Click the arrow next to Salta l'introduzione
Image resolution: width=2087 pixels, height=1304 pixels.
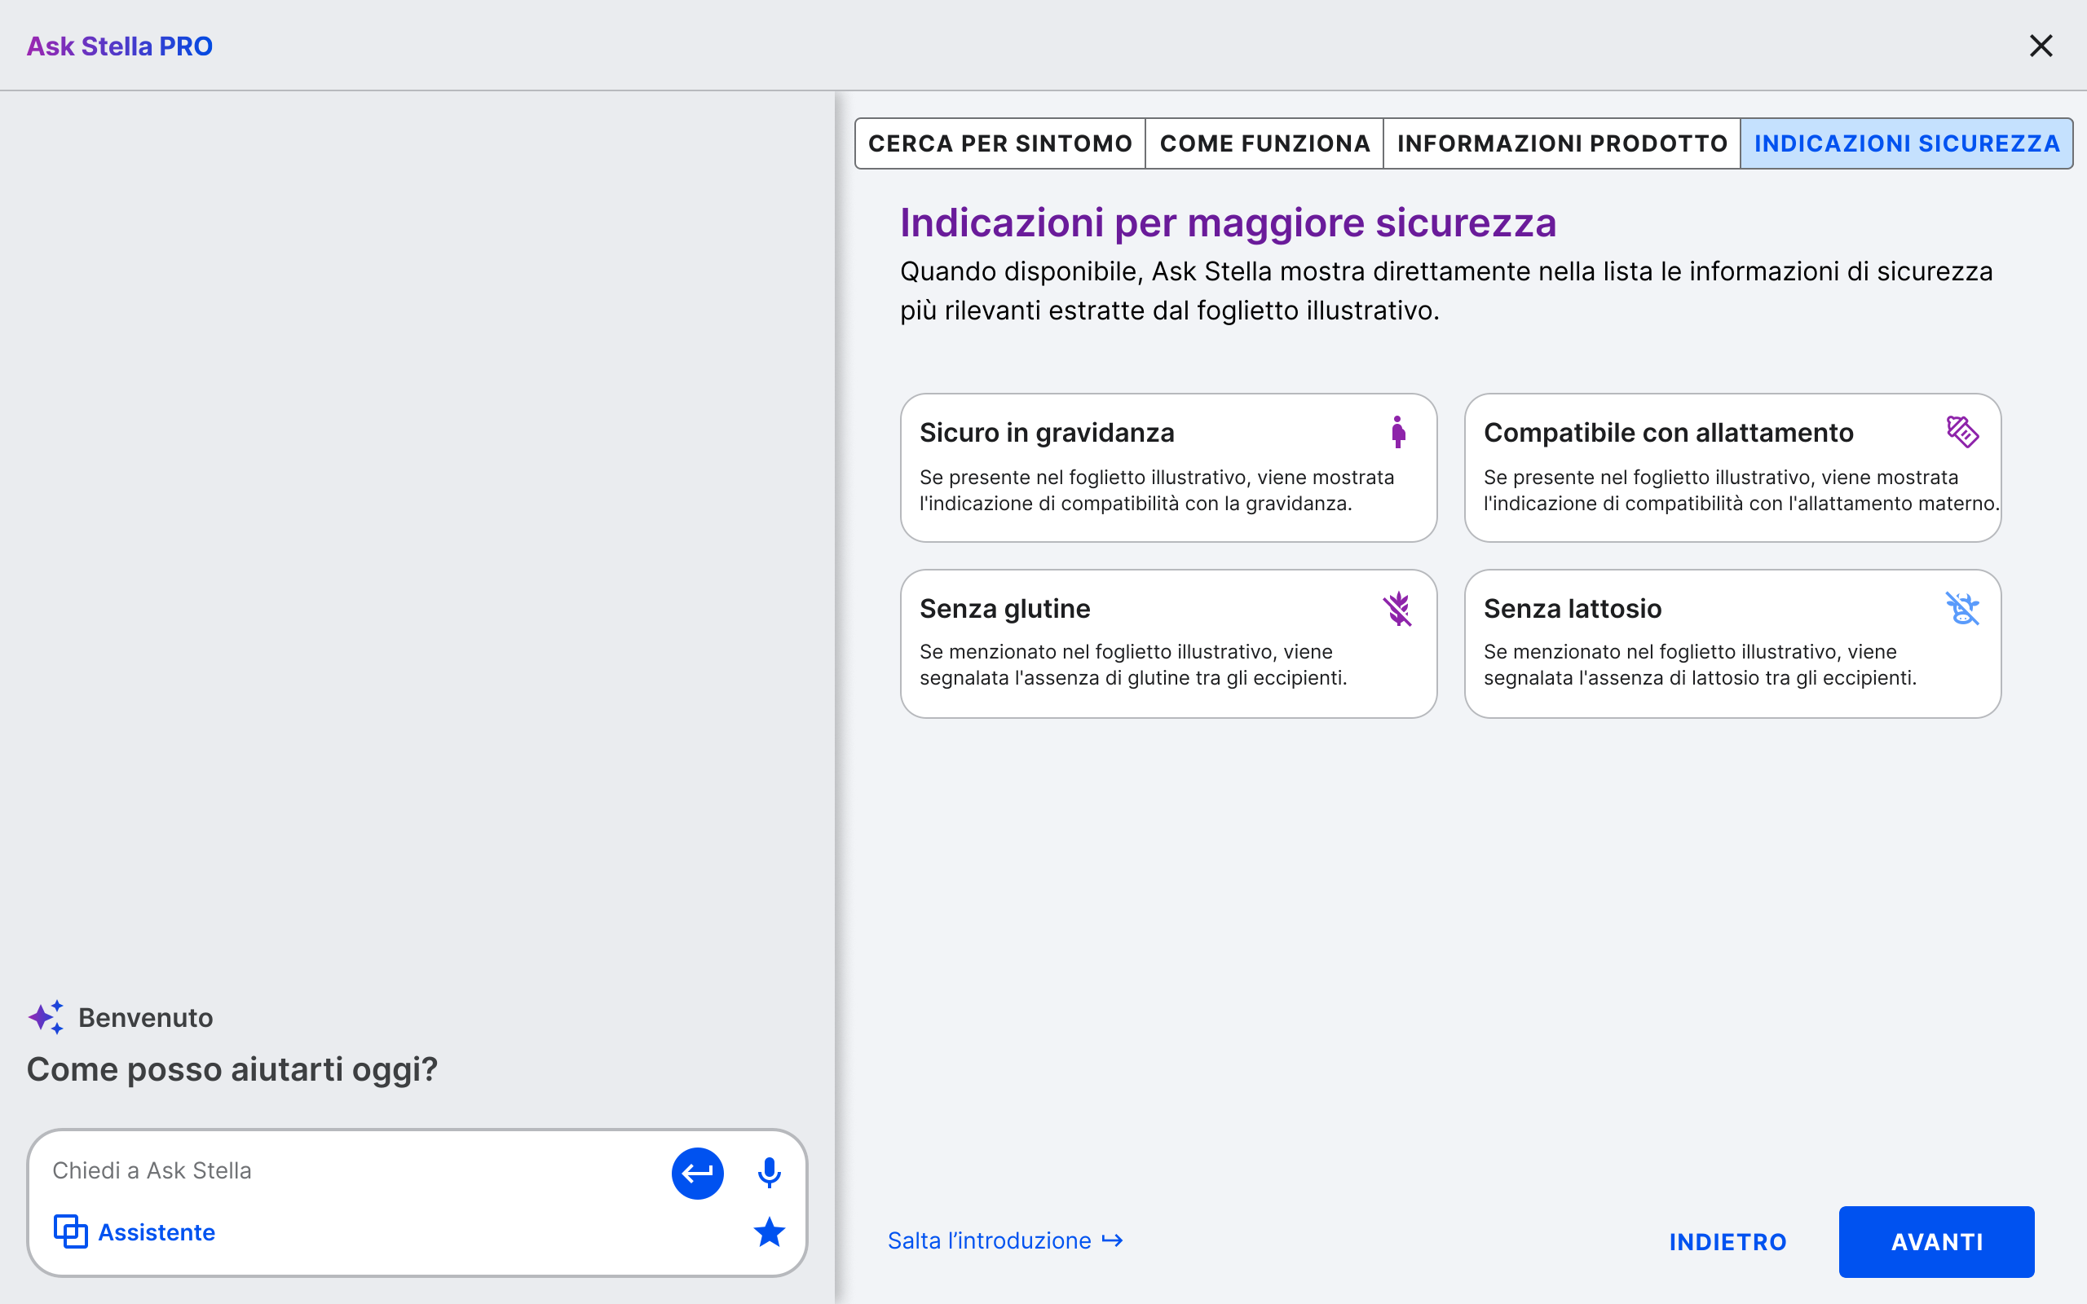[1113, 1241]
